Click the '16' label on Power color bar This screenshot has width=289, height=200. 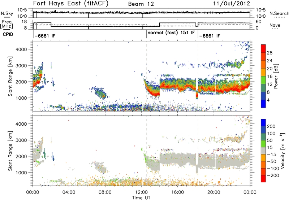269,77
